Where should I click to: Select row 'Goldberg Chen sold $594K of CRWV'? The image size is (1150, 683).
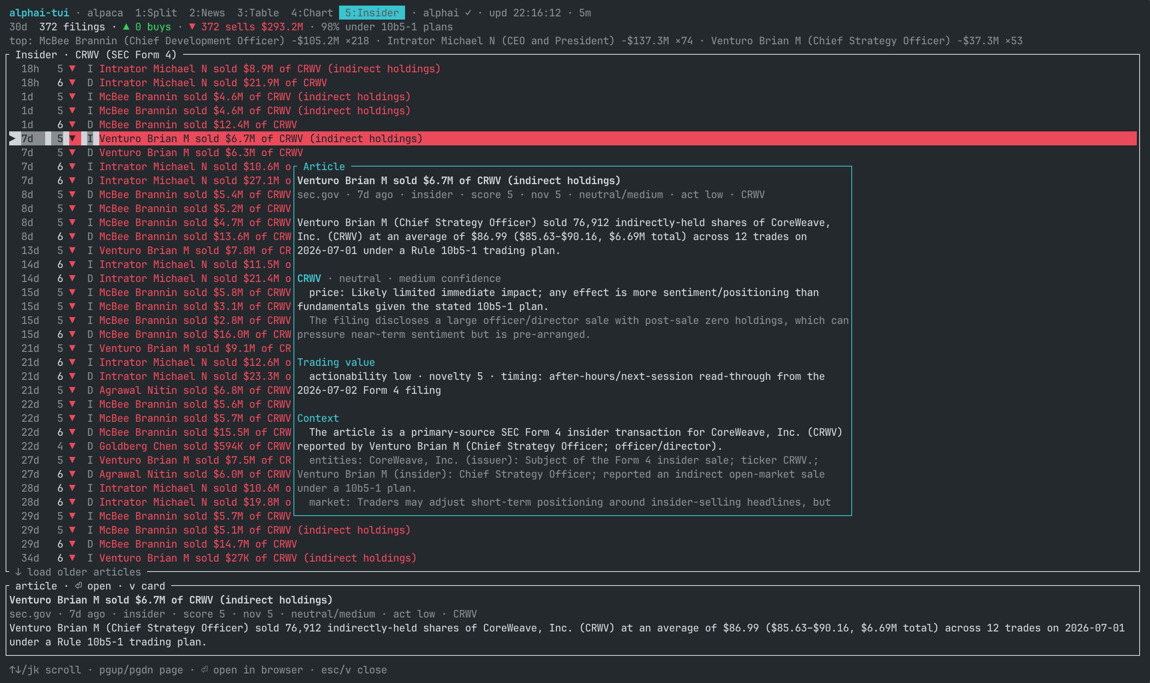tap(150, 446)
